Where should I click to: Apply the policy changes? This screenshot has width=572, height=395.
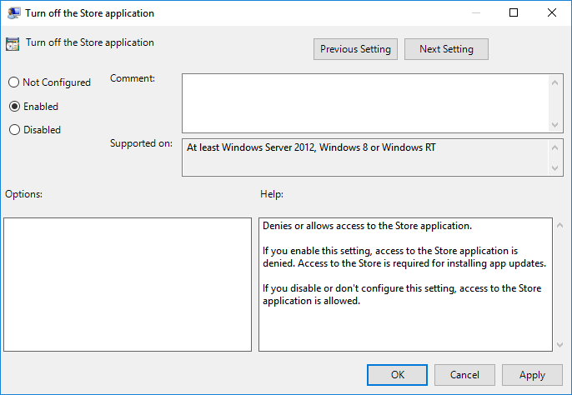[532, 375]
